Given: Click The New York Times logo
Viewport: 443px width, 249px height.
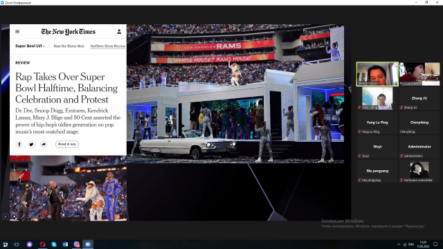Looking at the screenshot, I should (x=69, y=32).
